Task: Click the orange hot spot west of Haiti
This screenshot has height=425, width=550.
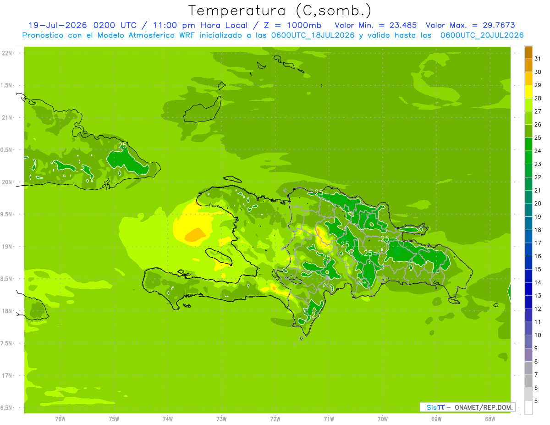Action: pyautogui.click(x=195, y=235)
